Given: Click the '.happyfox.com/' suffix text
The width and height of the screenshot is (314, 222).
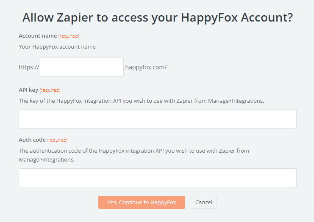Looking at the screenshot, I should coord(145,67).
